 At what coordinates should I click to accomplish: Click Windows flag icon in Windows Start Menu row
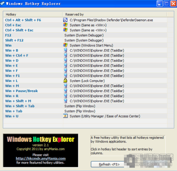(x=65, y=45)
